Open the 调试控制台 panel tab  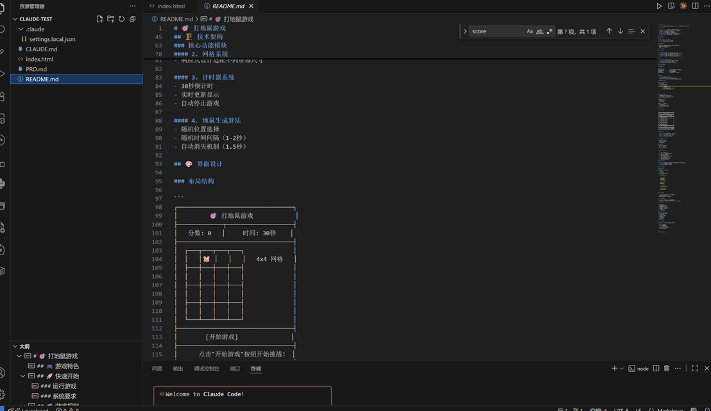[207, 369]
